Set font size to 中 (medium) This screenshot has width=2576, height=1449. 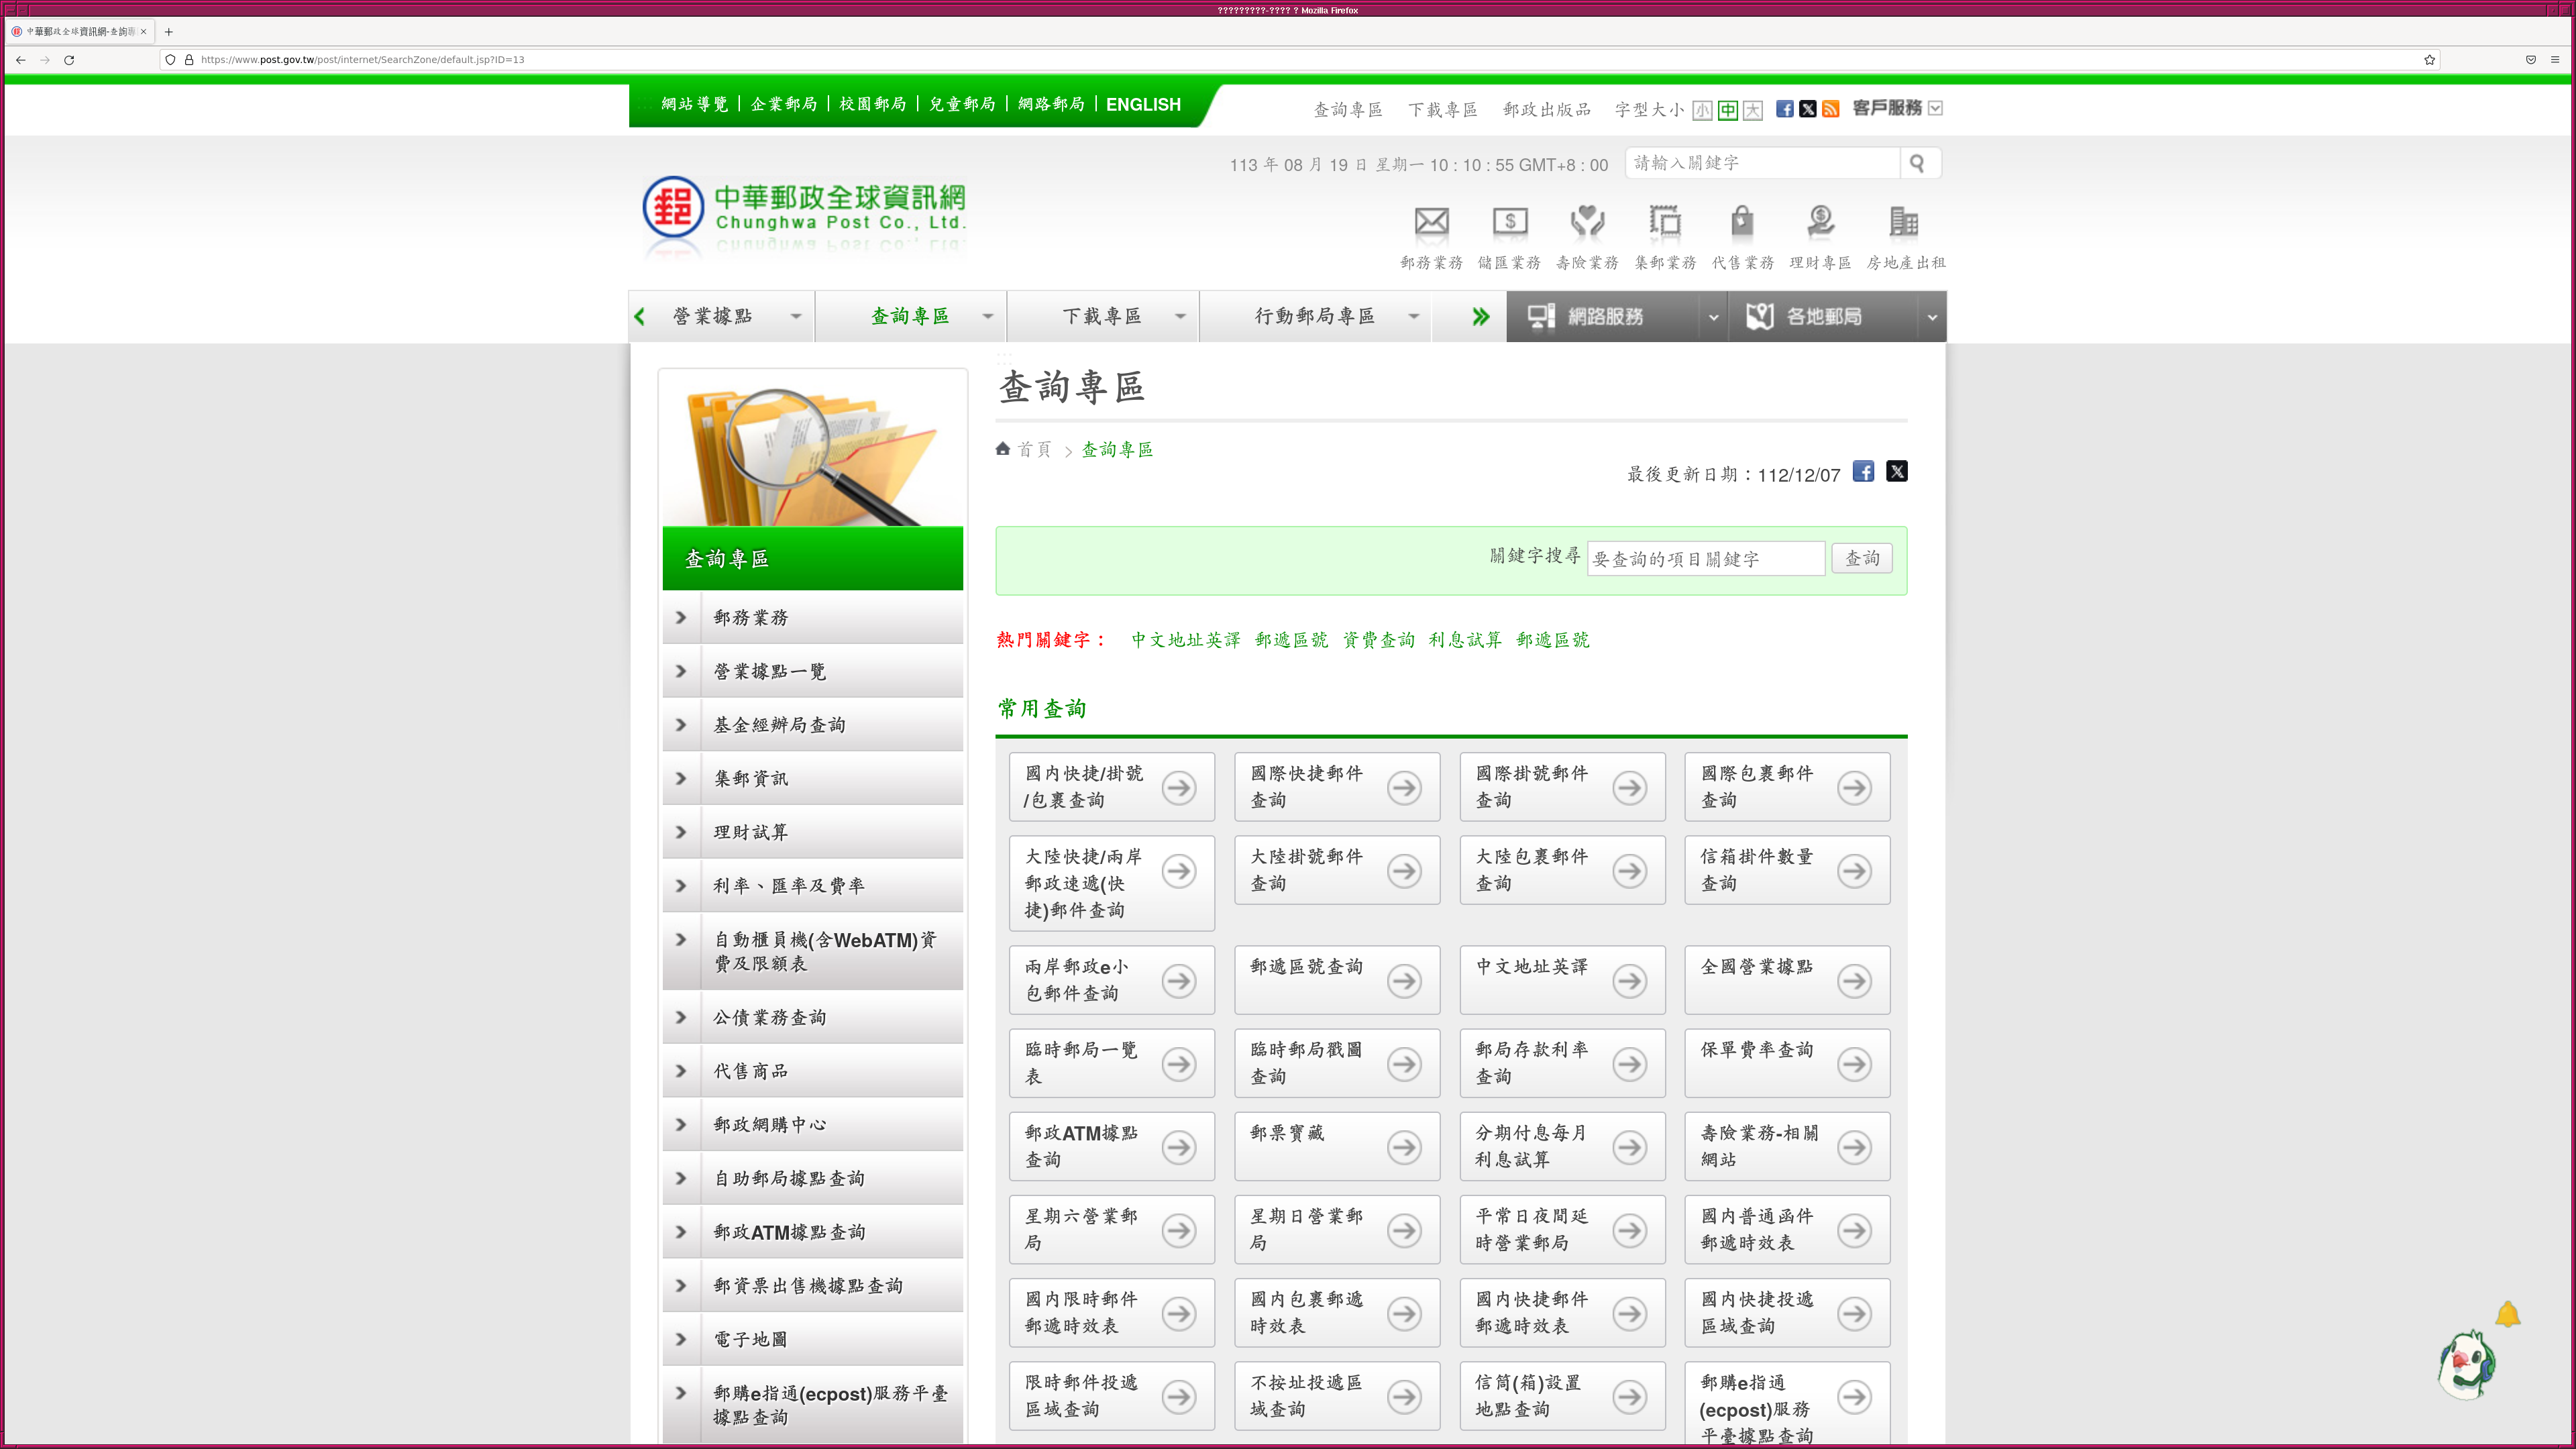tap(1728, 110)
